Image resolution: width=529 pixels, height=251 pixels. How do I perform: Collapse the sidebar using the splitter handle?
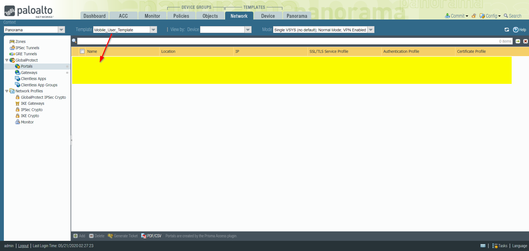(x=71, y=140)
